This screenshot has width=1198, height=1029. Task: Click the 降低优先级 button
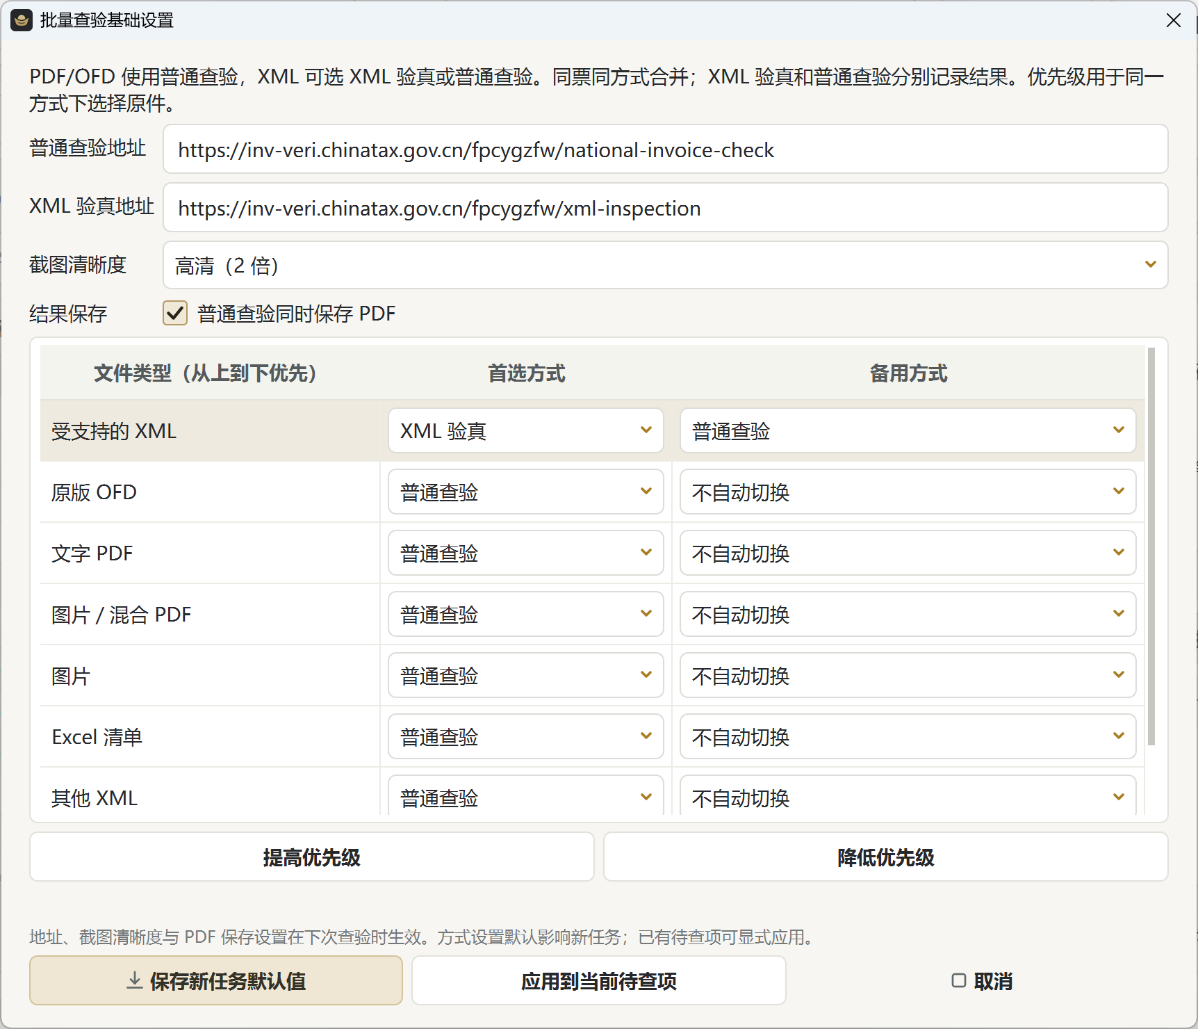pyautogui.click(x=886, y=857)
